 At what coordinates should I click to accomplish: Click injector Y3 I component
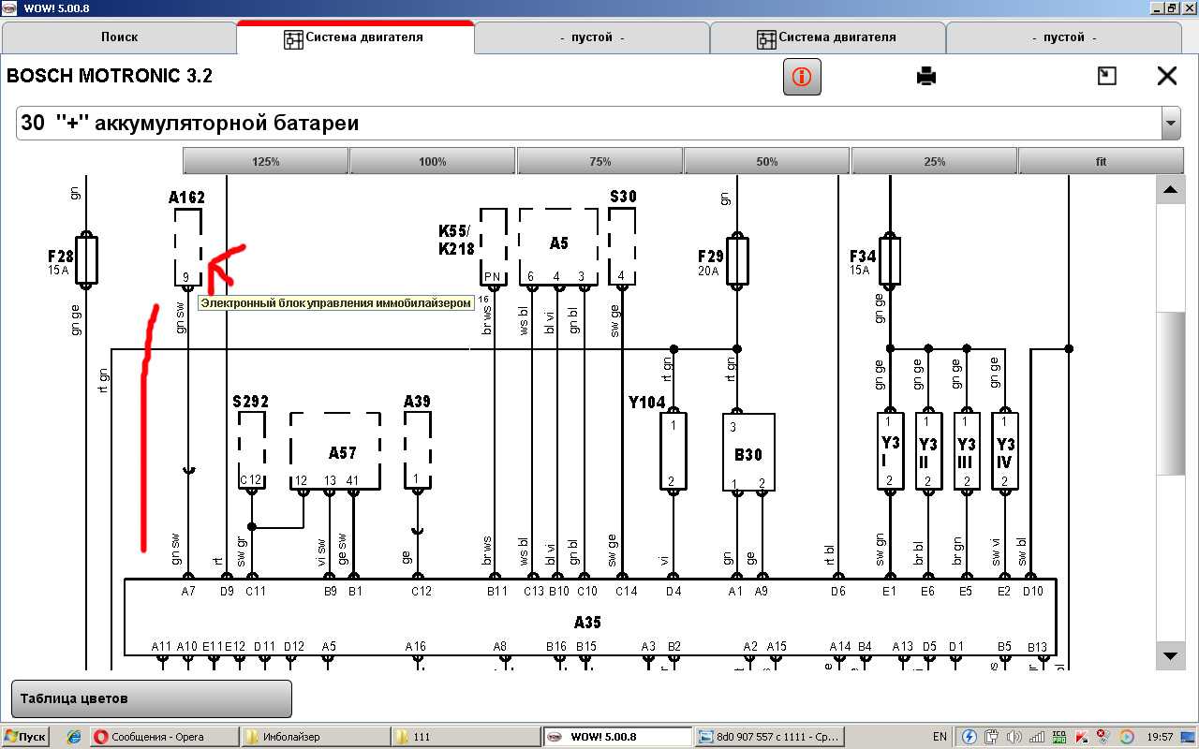click(890, 451)
